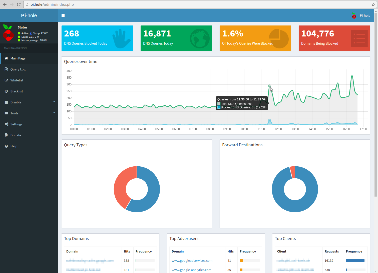
Task: Click the home icon beside Main Page
Action: coord(7,58)
